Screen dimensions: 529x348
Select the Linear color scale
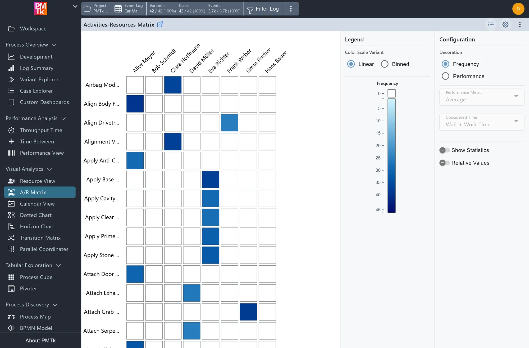(351, 64)
